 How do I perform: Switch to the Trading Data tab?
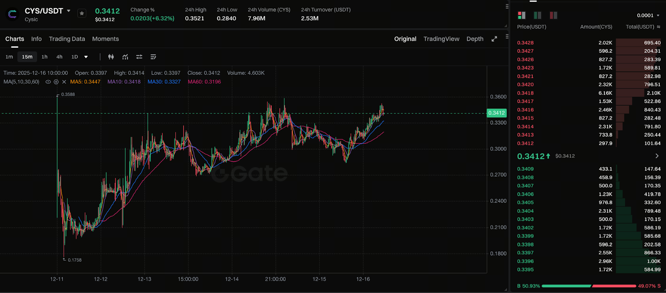click(67, 39)
